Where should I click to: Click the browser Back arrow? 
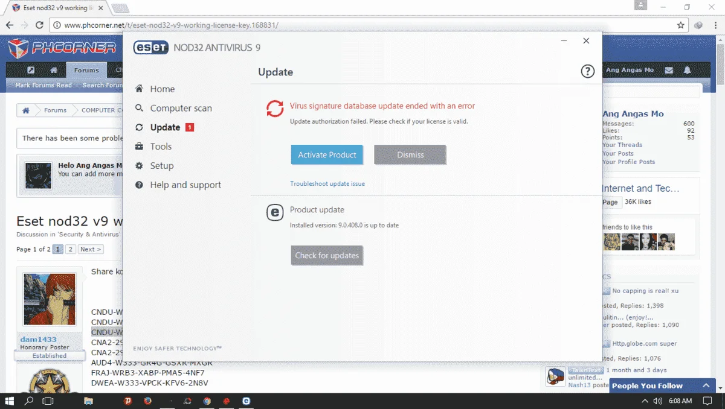(x=10, y=25)
